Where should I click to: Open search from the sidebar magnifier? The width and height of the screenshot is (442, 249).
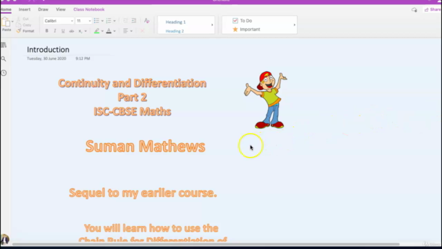3,59
